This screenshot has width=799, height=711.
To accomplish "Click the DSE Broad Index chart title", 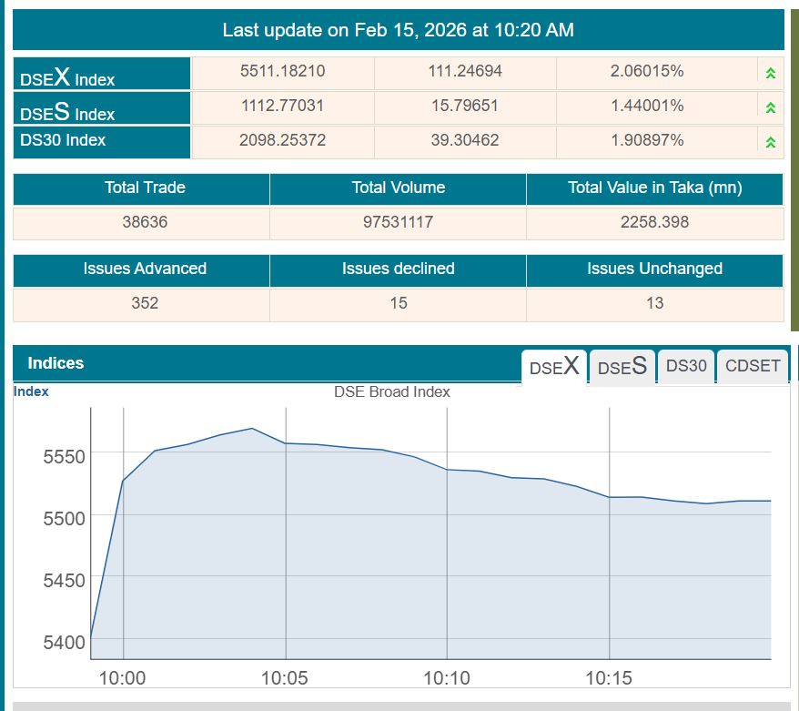I will pos(391,392).
